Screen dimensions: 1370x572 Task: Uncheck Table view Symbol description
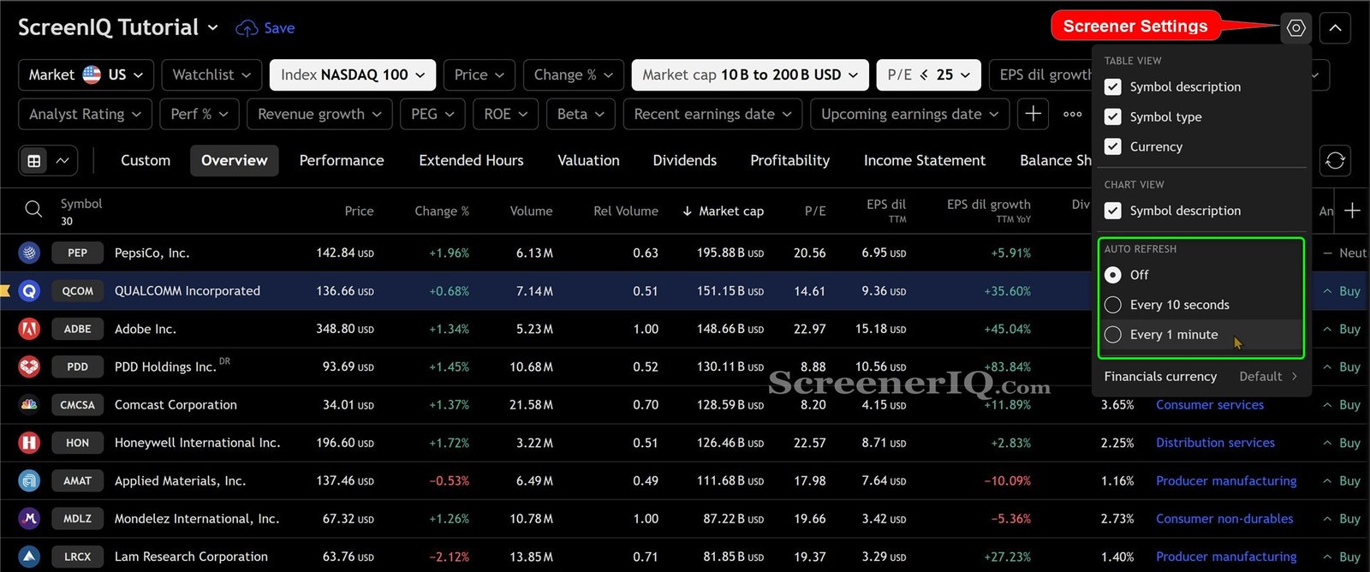click(x=1112, y=86)
